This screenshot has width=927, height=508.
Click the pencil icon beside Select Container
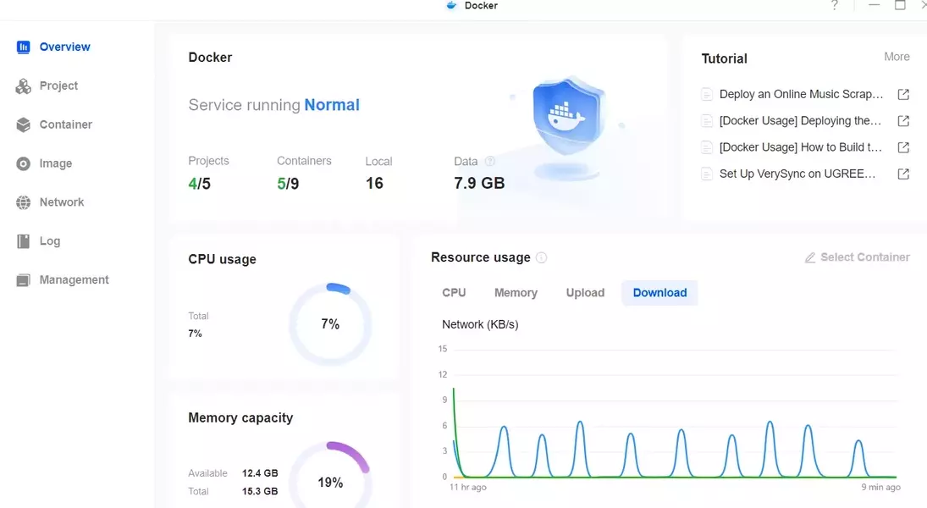pyautogui.click(x=810, y=258)
